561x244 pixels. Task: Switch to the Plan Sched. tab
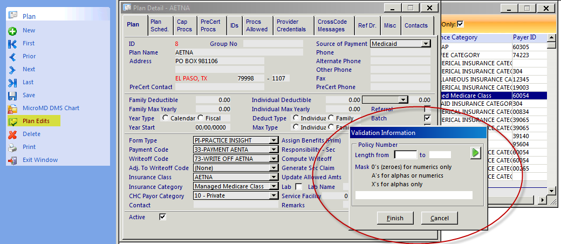click(x=160, y=25)
